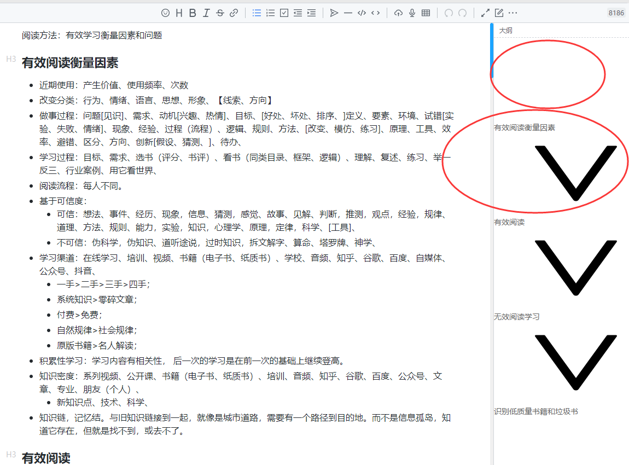Image resolution: width=629 pixels, height=465 pixels.
Task: Place cursor in the 阅读方法 first line
Action: (x=92, y=36)
